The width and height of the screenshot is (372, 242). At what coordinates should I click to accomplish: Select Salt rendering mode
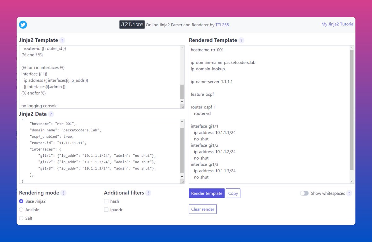pos(21,218)
